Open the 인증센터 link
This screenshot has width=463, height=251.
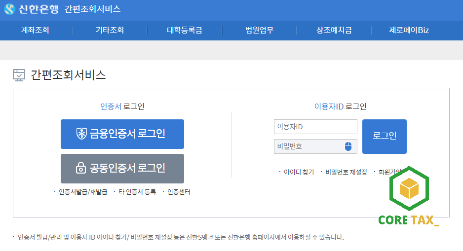179,192
